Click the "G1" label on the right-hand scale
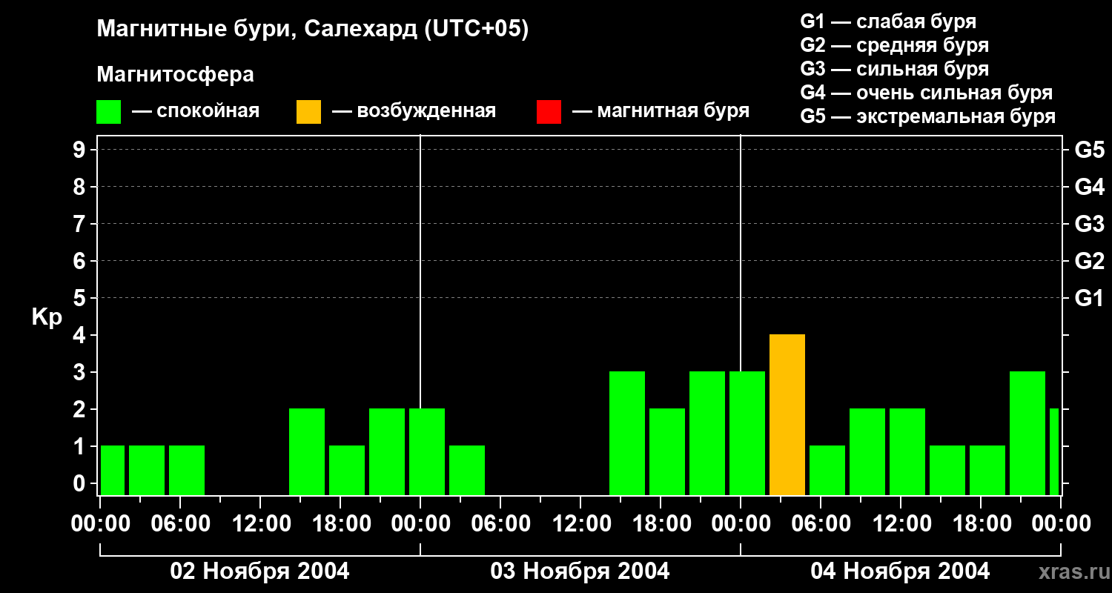Image resolution: width=1112 pixels, height=593 pixels. point(1089,298)
